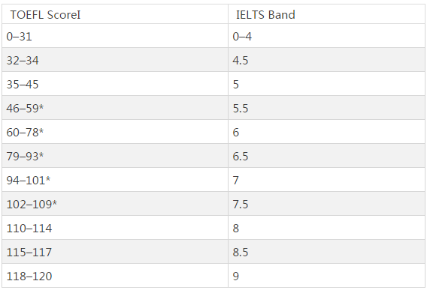427x290 pixels.
Task: Click the 79–93* score range
Action: click(115, 156)
